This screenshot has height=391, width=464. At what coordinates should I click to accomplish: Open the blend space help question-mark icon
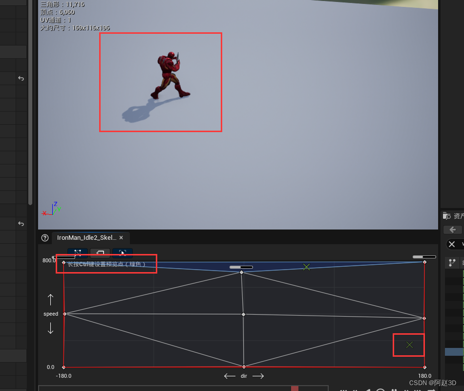click(44, 238)
